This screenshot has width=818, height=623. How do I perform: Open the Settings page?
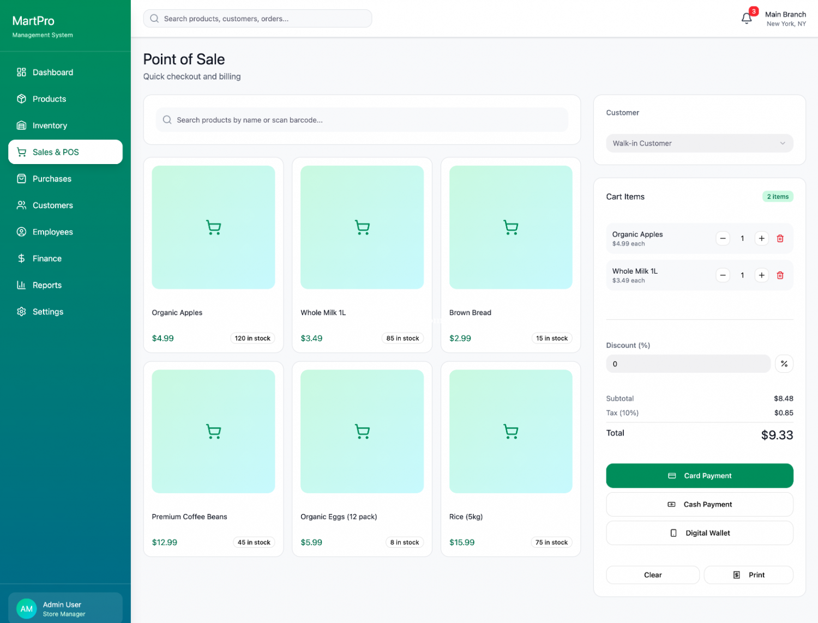pos(48,312)
